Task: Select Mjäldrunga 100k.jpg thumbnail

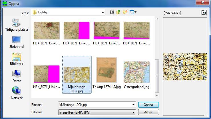Action: pyautogui.click(x=77, y=75)
